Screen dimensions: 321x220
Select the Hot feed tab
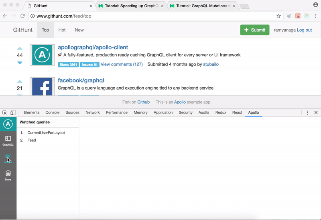point(62,30)
